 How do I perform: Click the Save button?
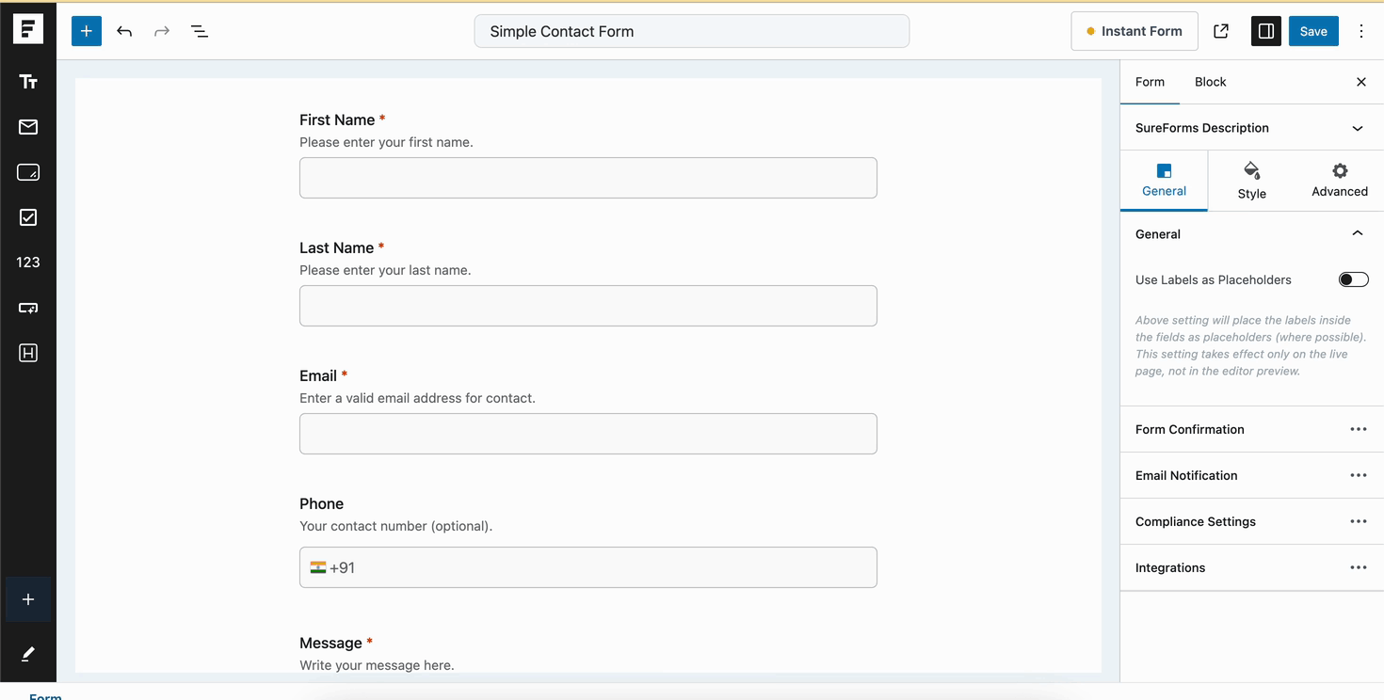[1313, 30]
